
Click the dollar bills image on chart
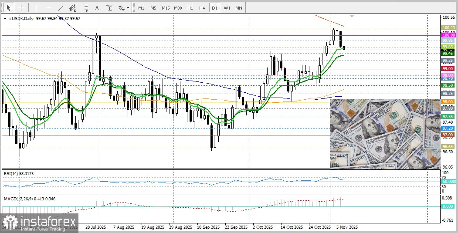pyautogui.click(x=385, y=134)
